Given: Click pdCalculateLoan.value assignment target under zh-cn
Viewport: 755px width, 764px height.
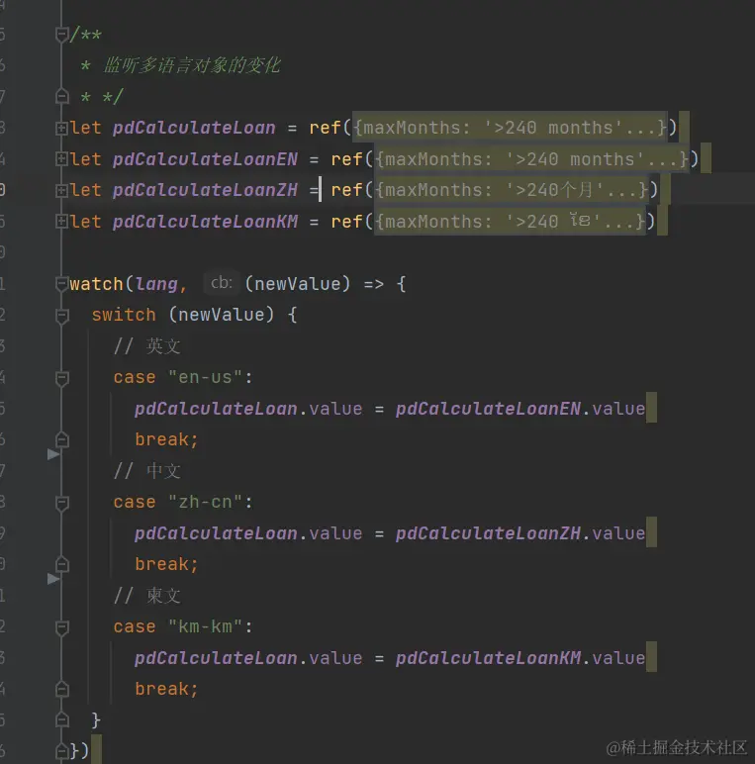Looking at the screenshot, I should point(248,533).
